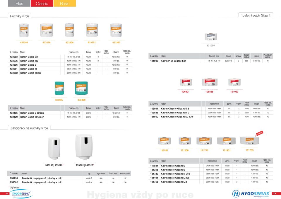Select row Katrin Basic S Green
This screenshot has height=199, width=281.
point(70,113)
